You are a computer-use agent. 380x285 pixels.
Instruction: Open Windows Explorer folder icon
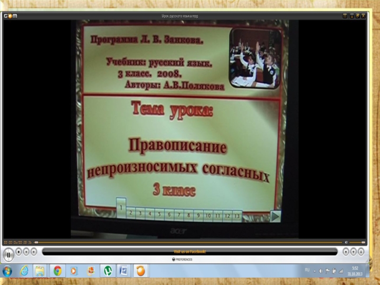40,271
